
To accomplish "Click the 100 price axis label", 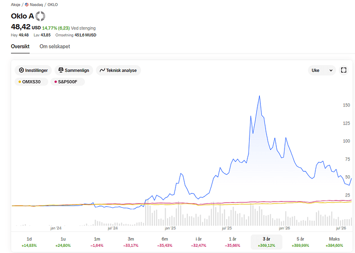I will tap(346, 141).
